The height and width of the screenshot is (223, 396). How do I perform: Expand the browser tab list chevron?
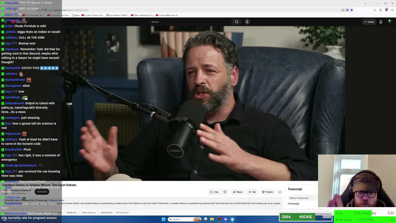365,3
